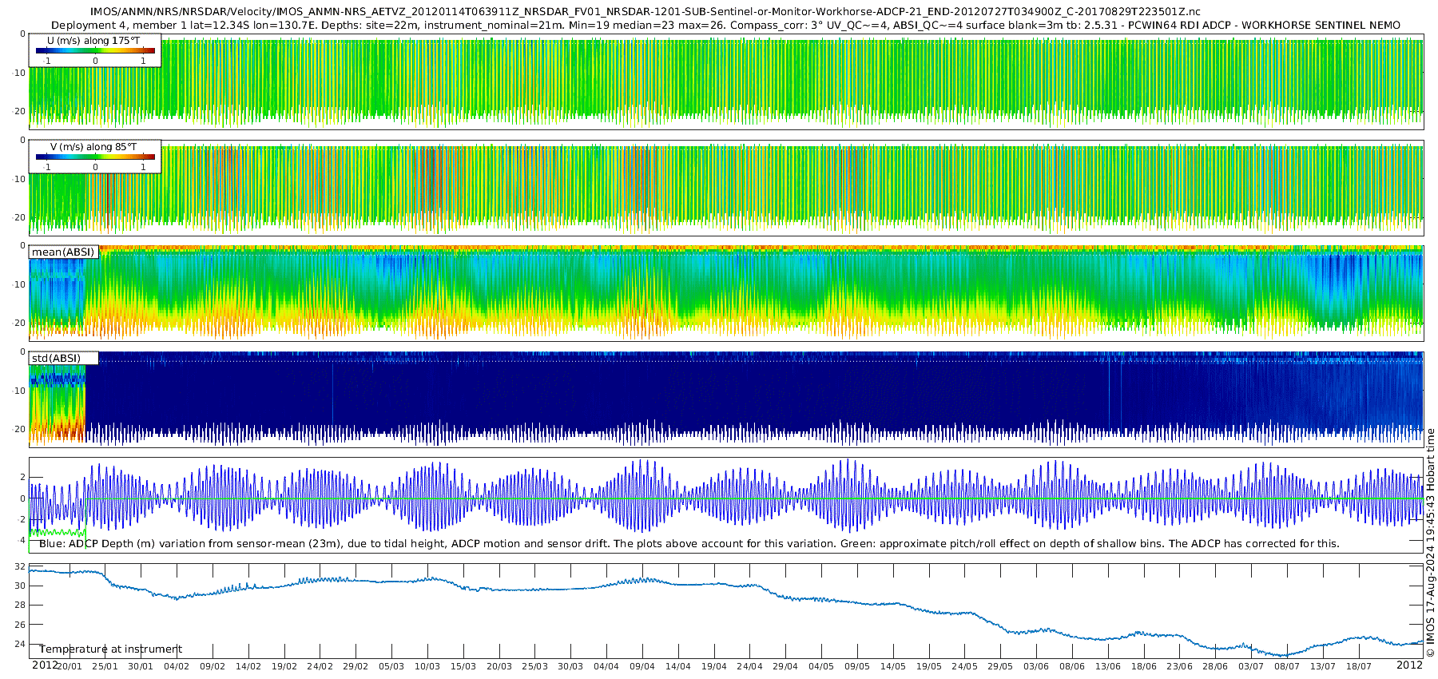Click the 30/03 date tick label
The image size is (1438, 679).
click(x=570, y=666)
